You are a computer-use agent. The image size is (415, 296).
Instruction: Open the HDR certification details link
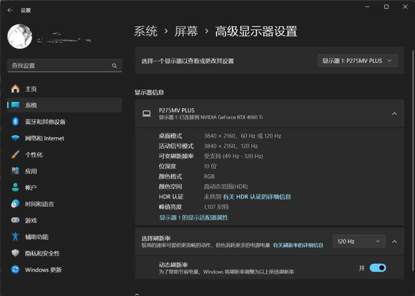pyautogui.click(x=257, y=197)
